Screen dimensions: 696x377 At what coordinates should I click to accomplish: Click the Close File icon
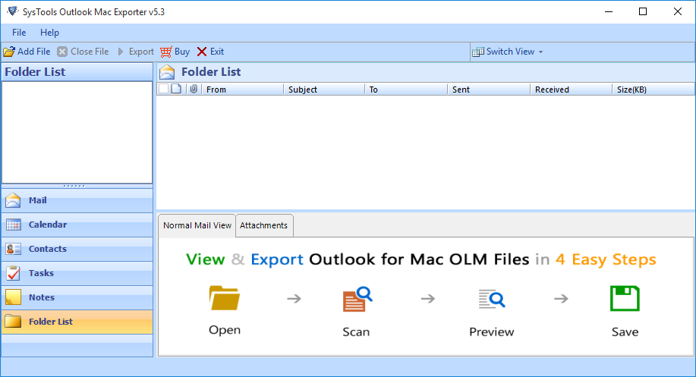coord(62,52)
